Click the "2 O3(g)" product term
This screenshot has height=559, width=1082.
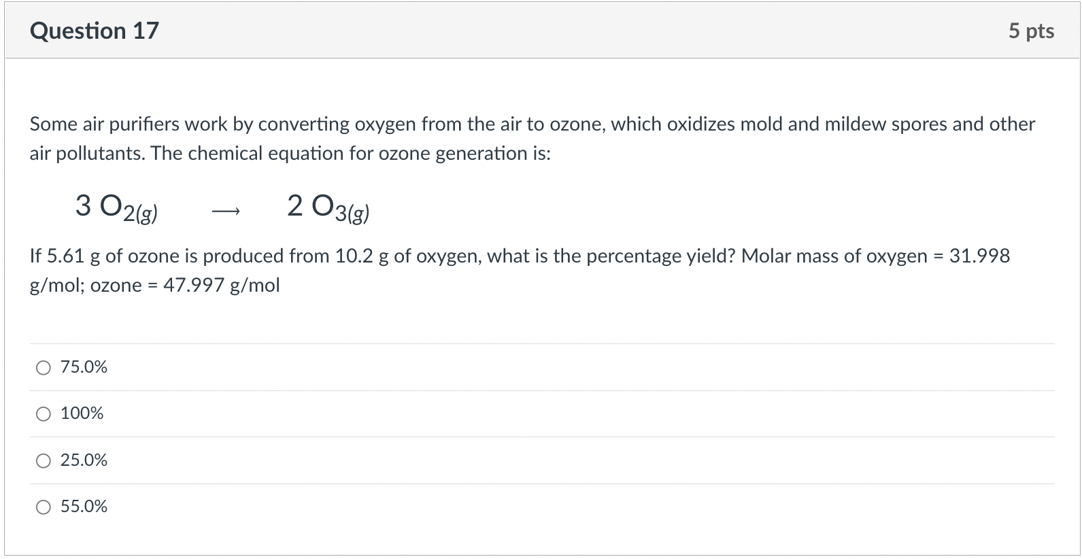click(328, 207)
